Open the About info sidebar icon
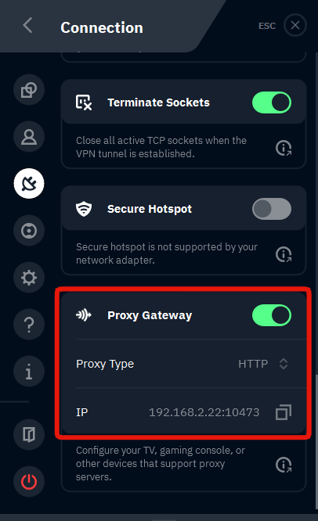 point(29,371)
